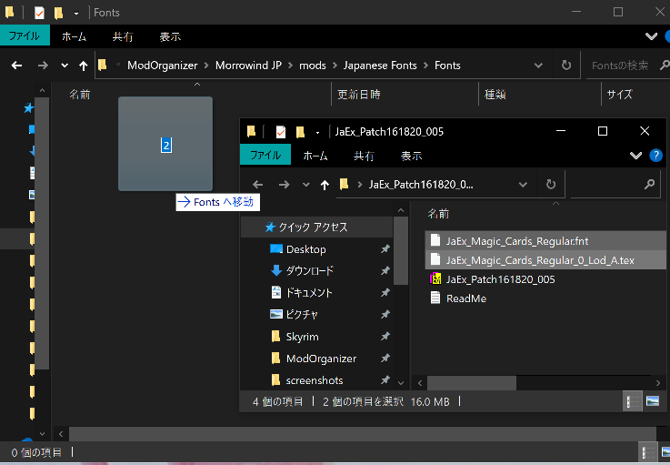Click search magnifier icon in JaEx window
Viewport: 670px width, 465px height.
tap(649, 184)
